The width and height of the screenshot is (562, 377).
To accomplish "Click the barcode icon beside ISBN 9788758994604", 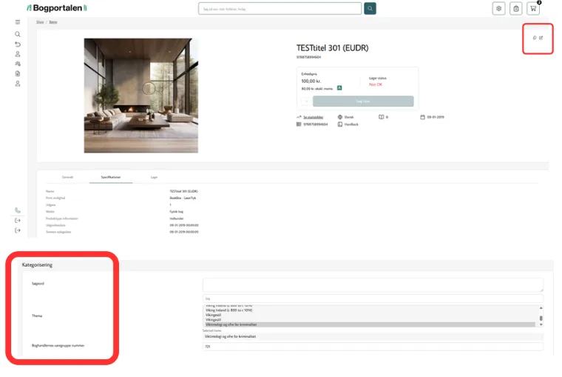I will pyautogui.click(x=299, y=124).
